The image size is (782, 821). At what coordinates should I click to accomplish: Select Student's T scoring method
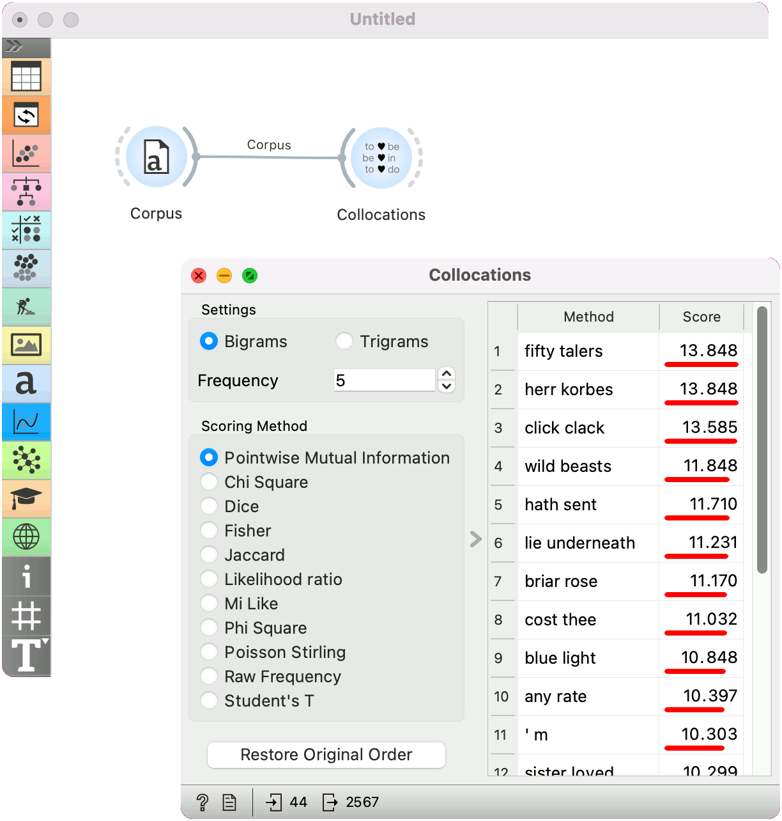click(x=209, y=701)
